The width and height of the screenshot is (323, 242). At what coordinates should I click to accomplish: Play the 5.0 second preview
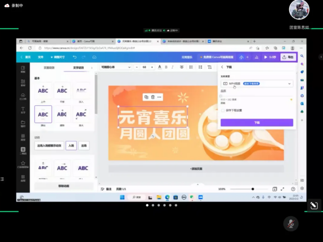270,57
